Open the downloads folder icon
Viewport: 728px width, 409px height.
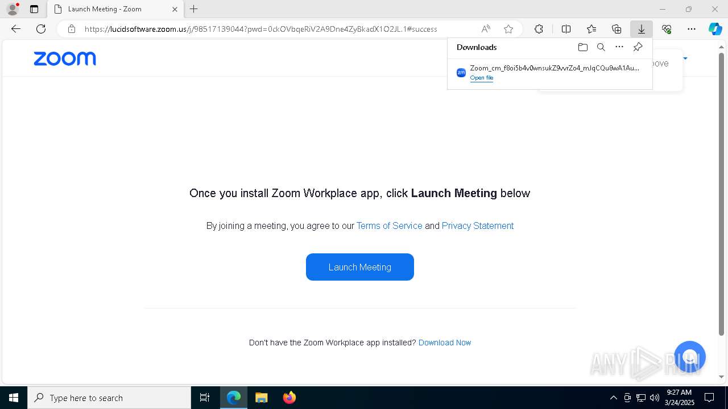(x=582, y=47)
